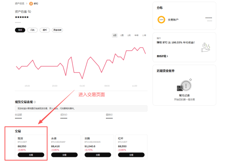The image size is (225, 163).
Task: Click the 暂无记录 empty state text
Action: [x=184, y=96]
